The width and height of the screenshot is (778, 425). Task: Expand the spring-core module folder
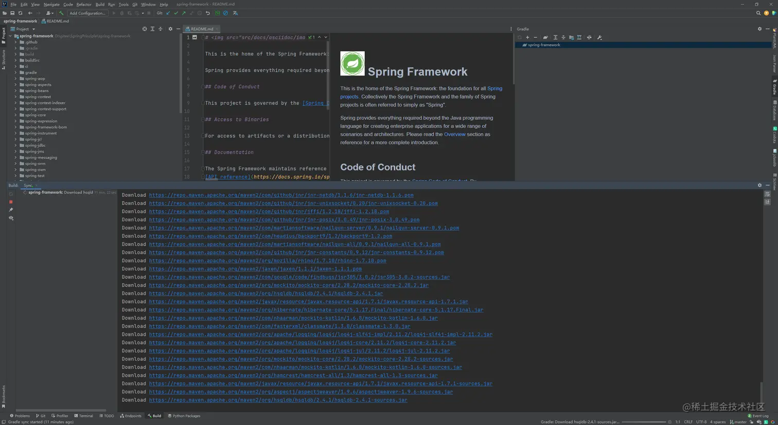pos(16,115)
